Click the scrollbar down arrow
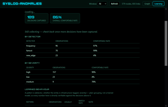This screenshot has height=107, width=168. coord(166,106)
